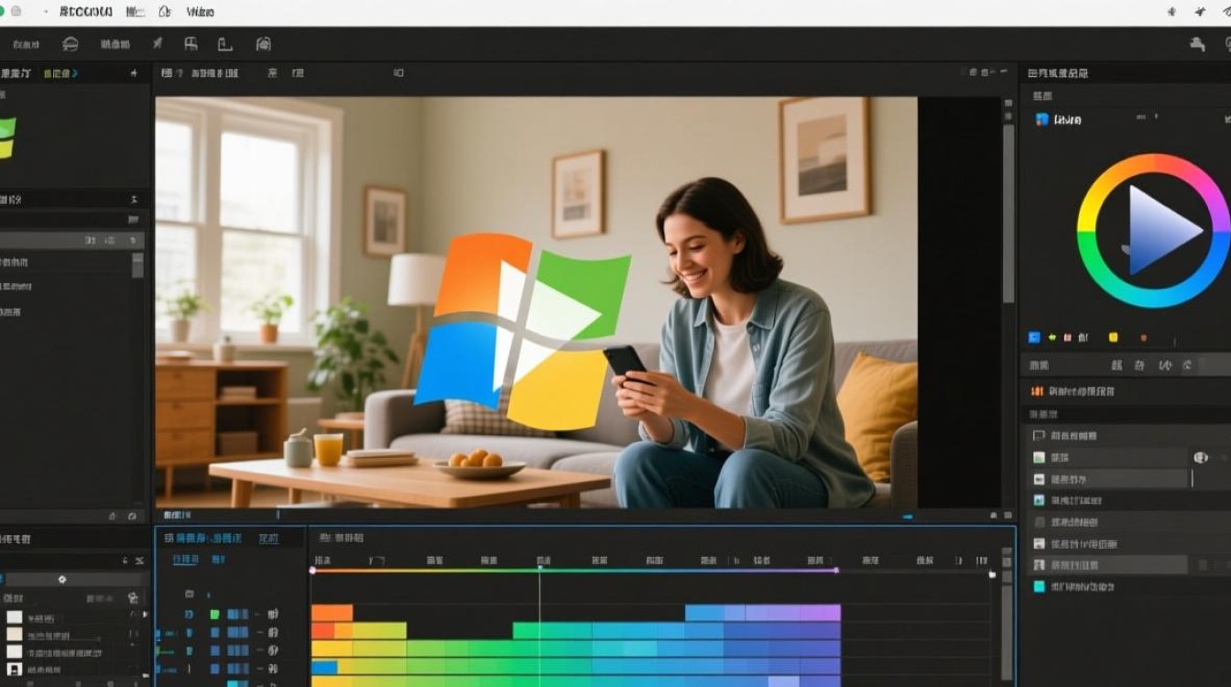Click the pin icon in the left panel header
This screenshot has height=687, width=1231.
[x=134, y=73]
